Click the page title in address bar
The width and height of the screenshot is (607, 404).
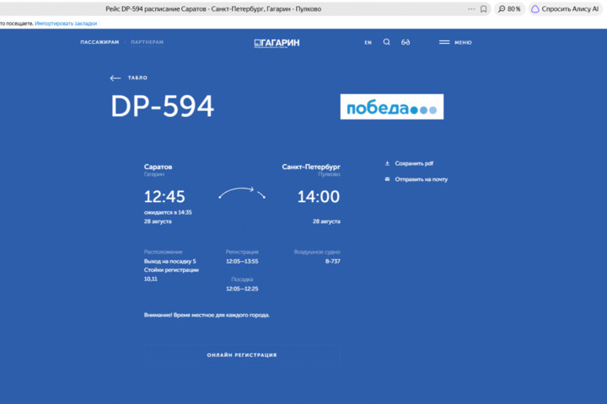[213, 9]
